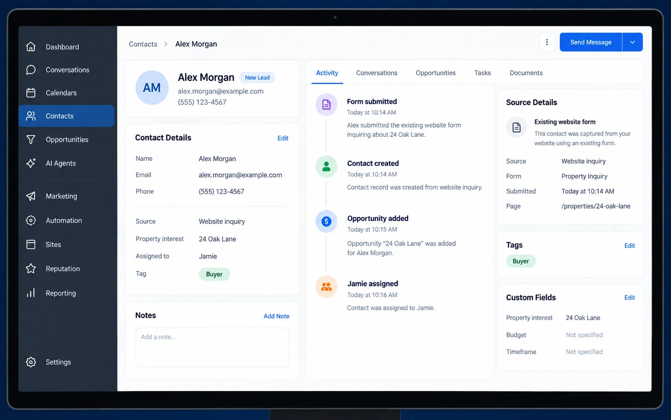Click Edit next to Tags
The width and height of the screenshot is (671, 420).
[x=630, y=246]
